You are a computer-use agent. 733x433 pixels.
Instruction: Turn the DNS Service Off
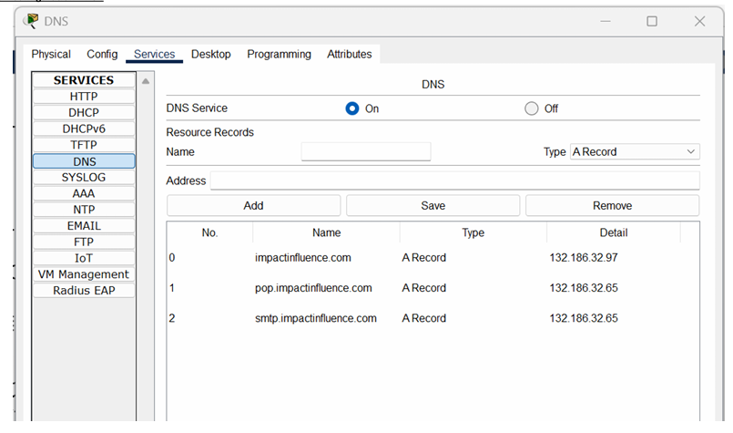[532, 108]
